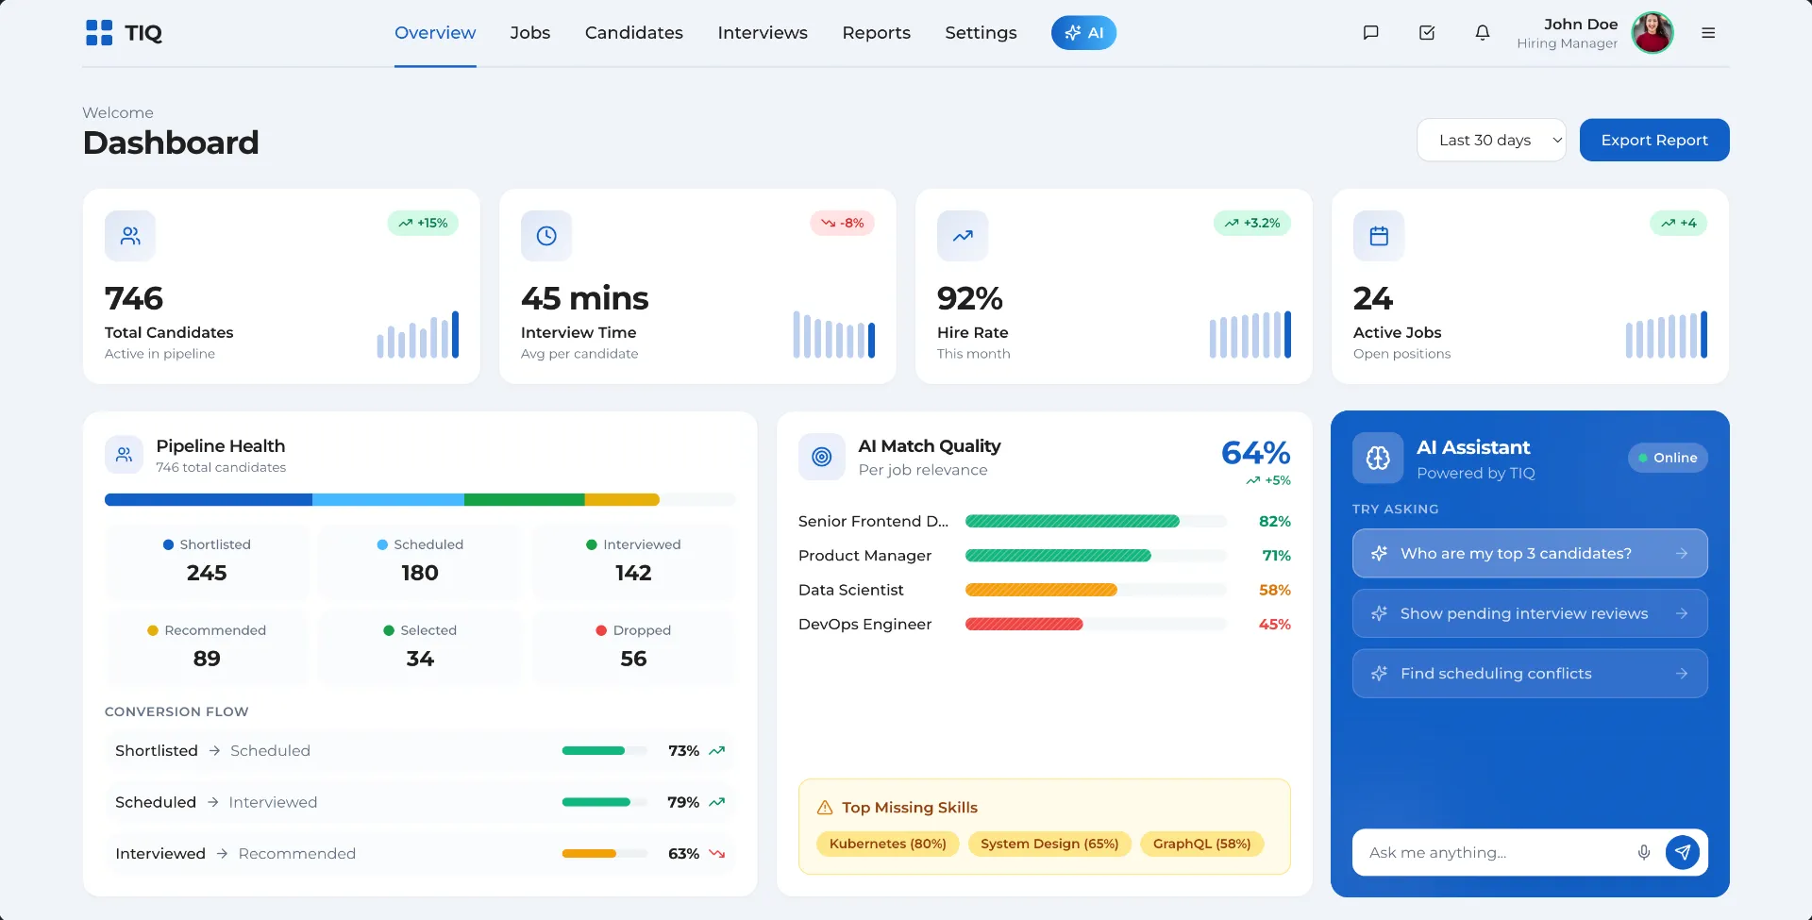Viewport: 1812px width, 920px height.
Task: Open the AI feature button in the navbar
Action: tap(1082, 32)
